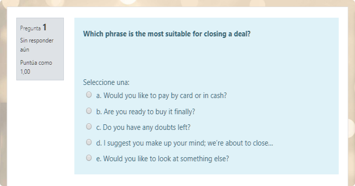Screen dimensions: 355x186
Task: Click the question text about closing a deal
Action: pos(167,34)
